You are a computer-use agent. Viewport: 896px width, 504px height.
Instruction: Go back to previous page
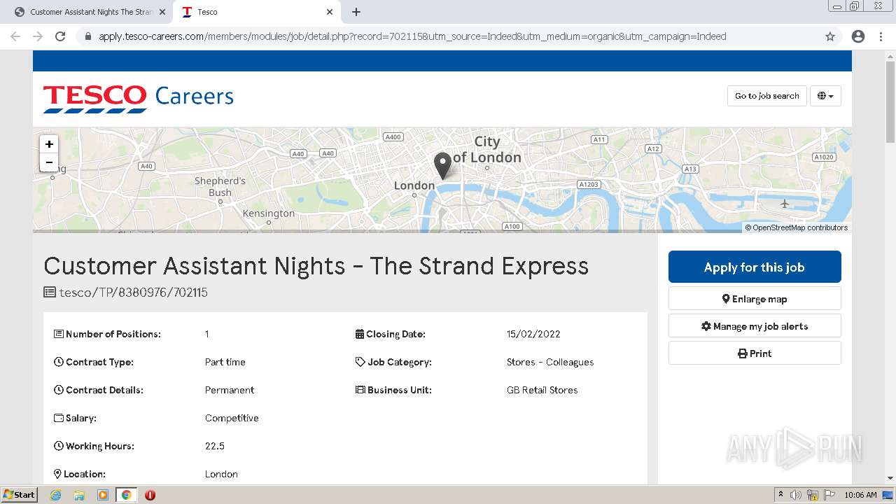click(15, 36)
